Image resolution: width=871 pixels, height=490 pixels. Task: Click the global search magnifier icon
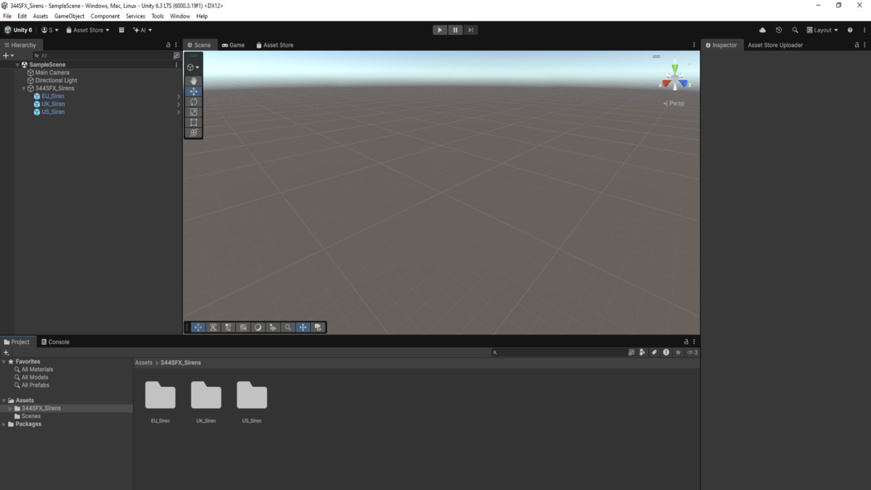click(795, 30)
